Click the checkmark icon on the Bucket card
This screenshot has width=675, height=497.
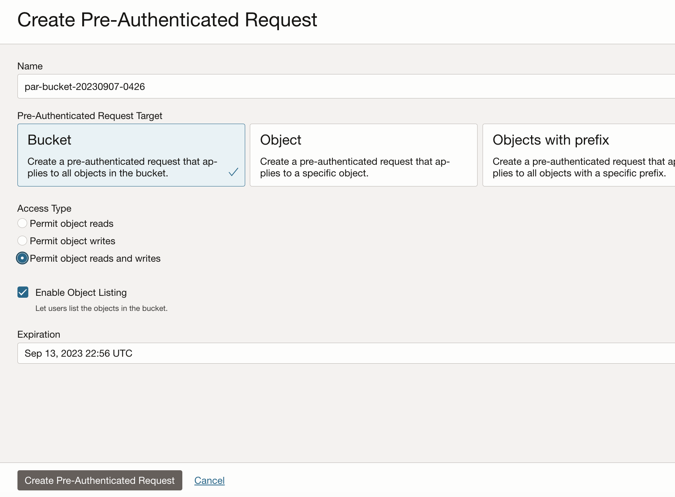click(x=233, y=172)
